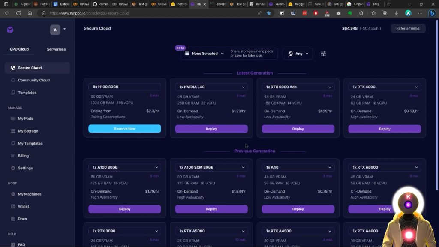The image size is (439, 247).
Task: Open a new browser tab with plus
Action: pos(389,4)
